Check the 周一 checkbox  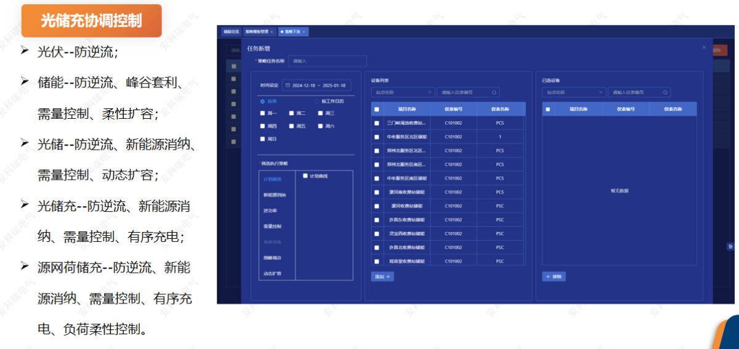point(262,113)
